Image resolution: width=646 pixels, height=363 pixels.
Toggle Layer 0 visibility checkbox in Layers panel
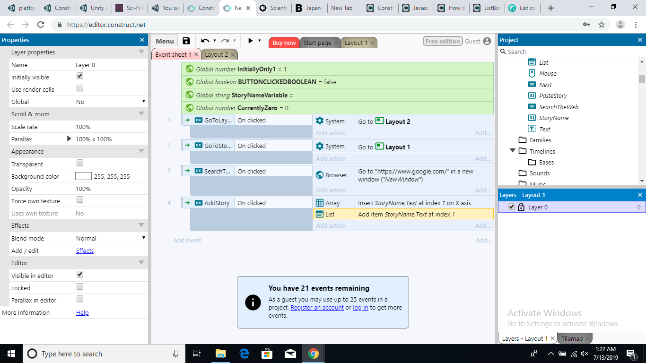coord(511,207)
